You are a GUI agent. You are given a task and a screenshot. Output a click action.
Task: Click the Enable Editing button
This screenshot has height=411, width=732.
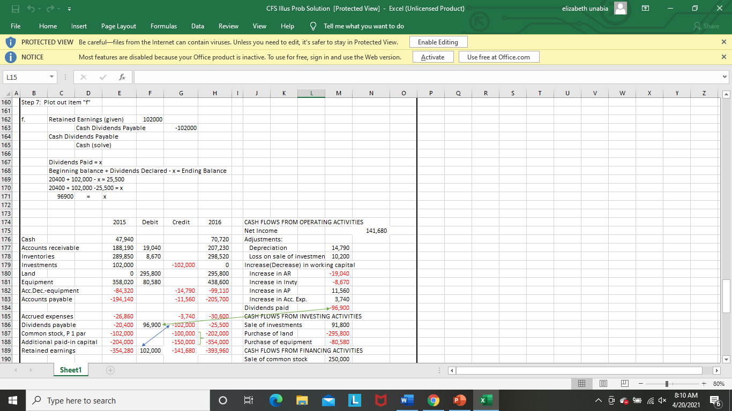[x=438, y=41]
